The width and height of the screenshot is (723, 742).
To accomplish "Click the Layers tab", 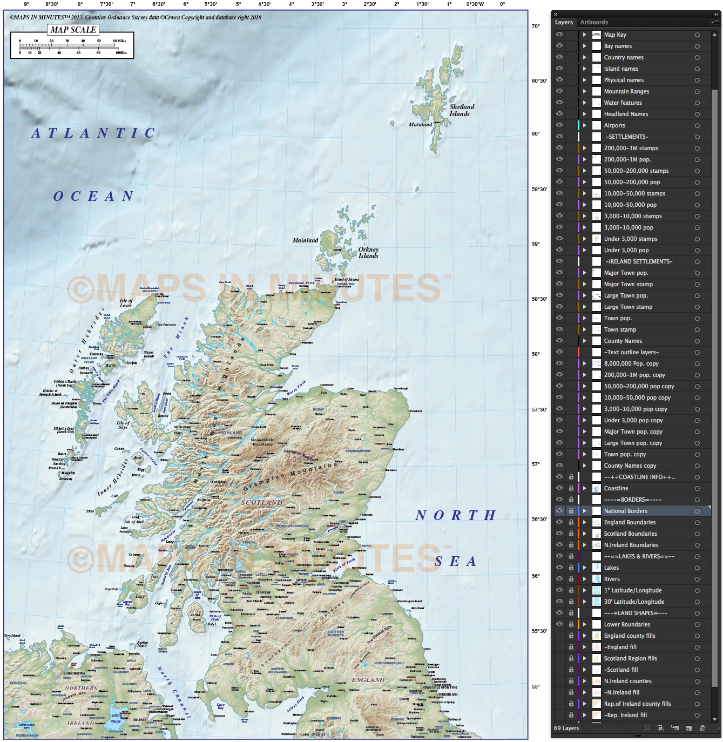I will tap(564, 22).
